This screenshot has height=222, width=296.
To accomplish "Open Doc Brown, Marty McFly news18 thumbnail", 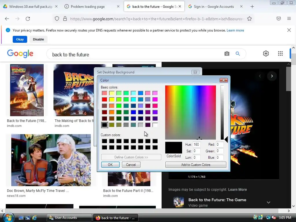I will point(51,160).
